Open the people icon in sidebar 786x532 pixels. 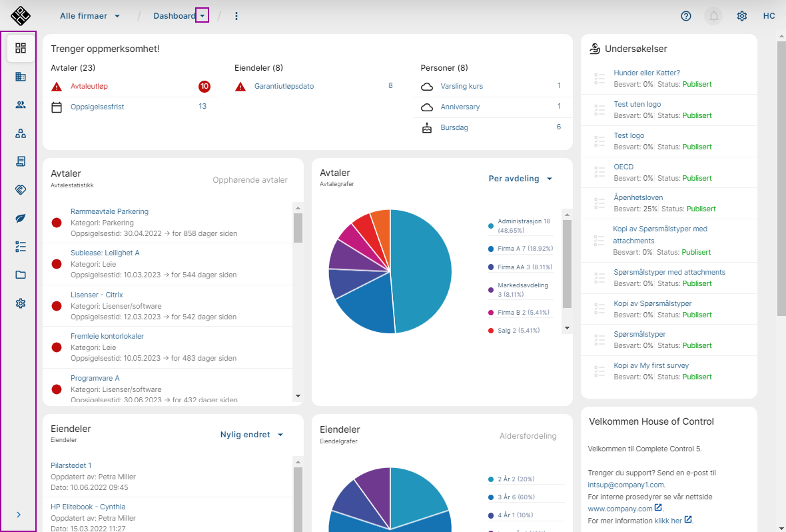tap(21, 105)
